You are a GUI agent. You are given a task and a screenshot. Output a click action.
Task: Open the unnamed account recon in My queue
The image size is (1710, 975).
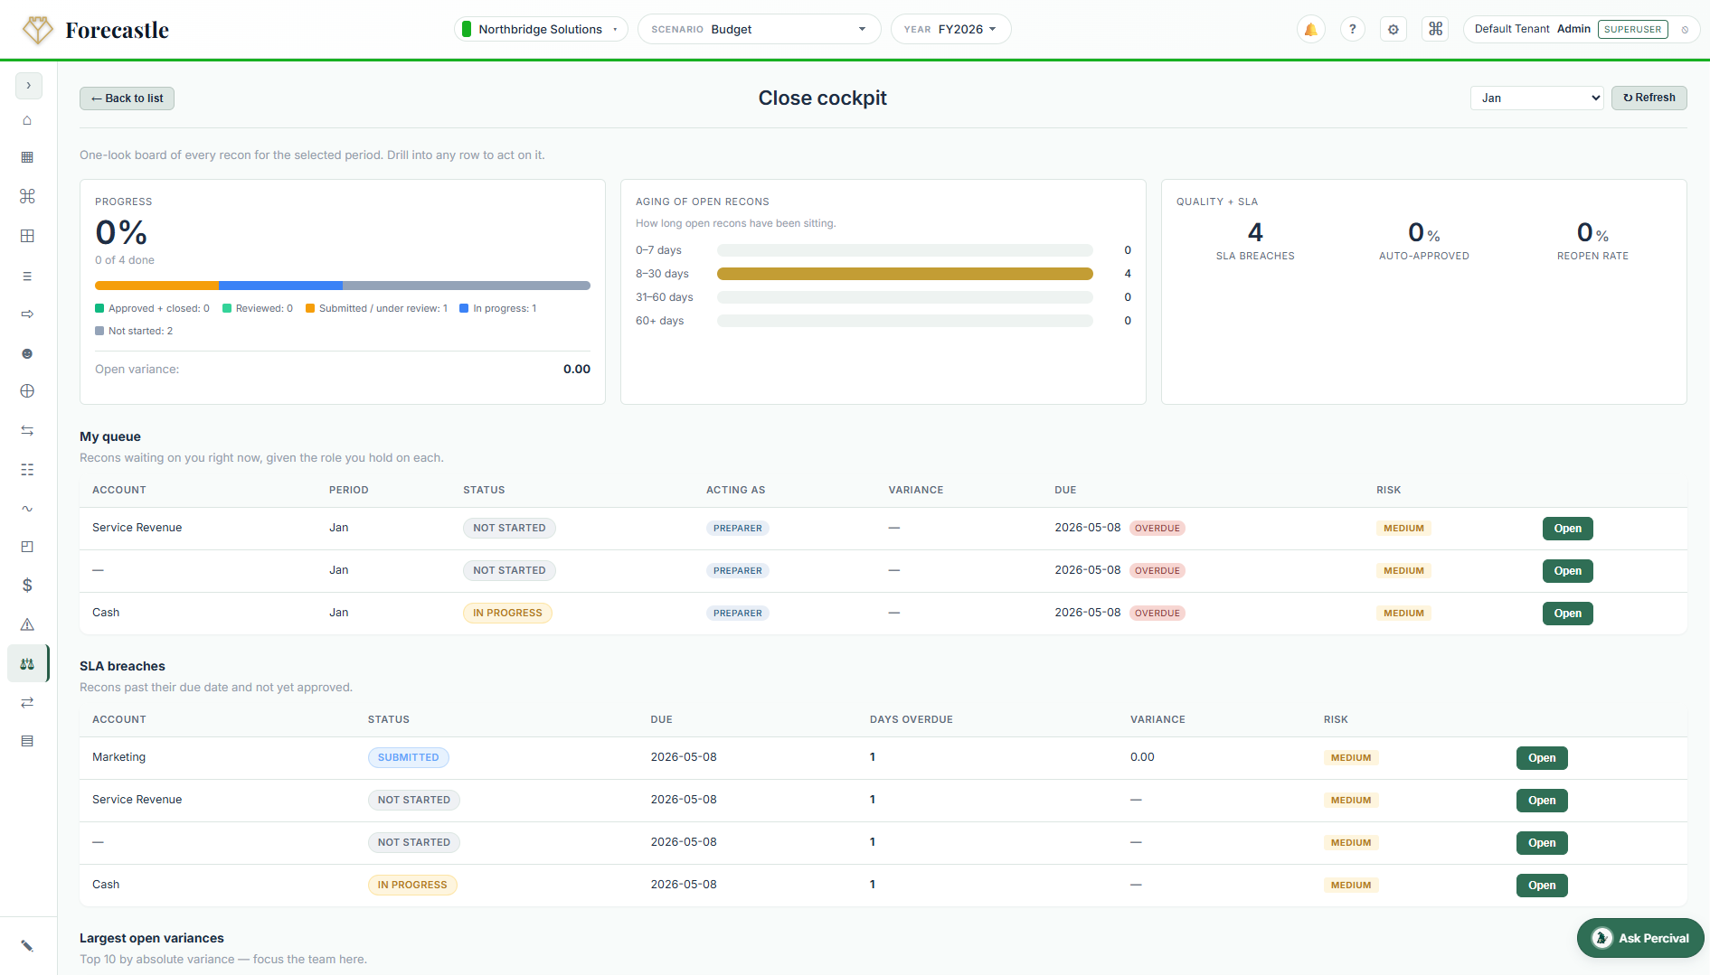coord(1567,571)
